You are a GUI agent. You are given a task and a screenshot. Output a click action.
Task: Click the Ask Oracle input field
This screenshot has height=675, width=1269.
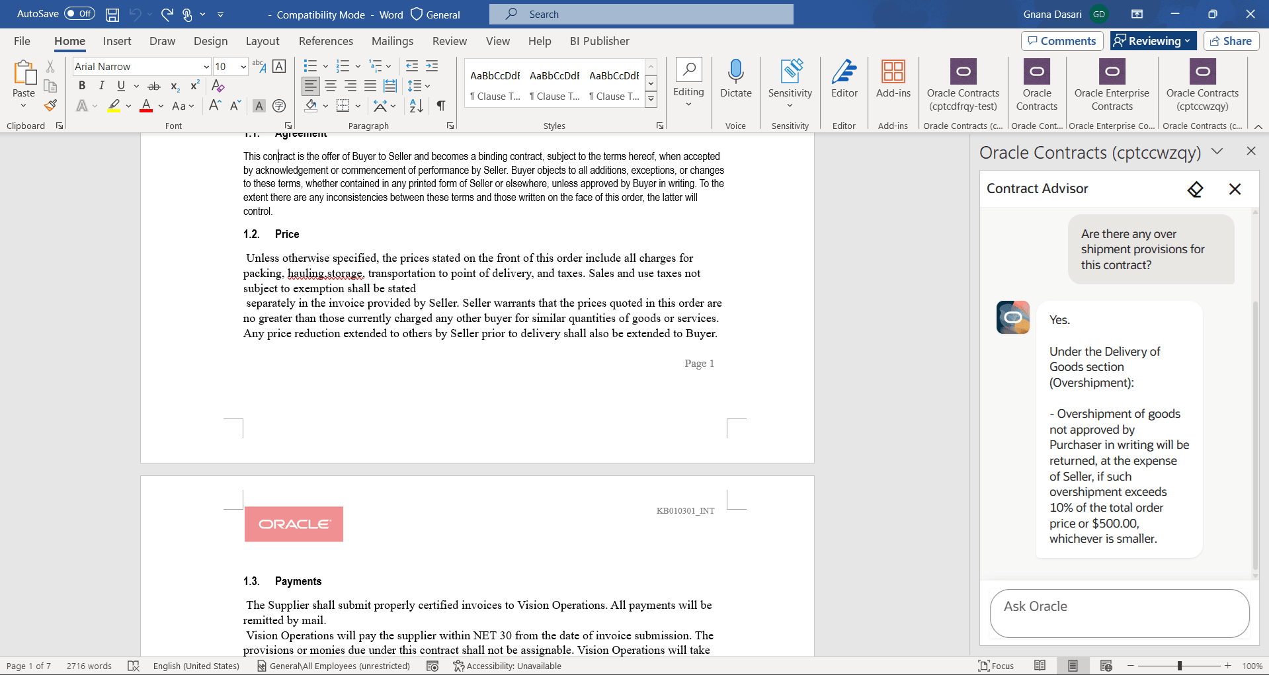tap(1120, 614)
